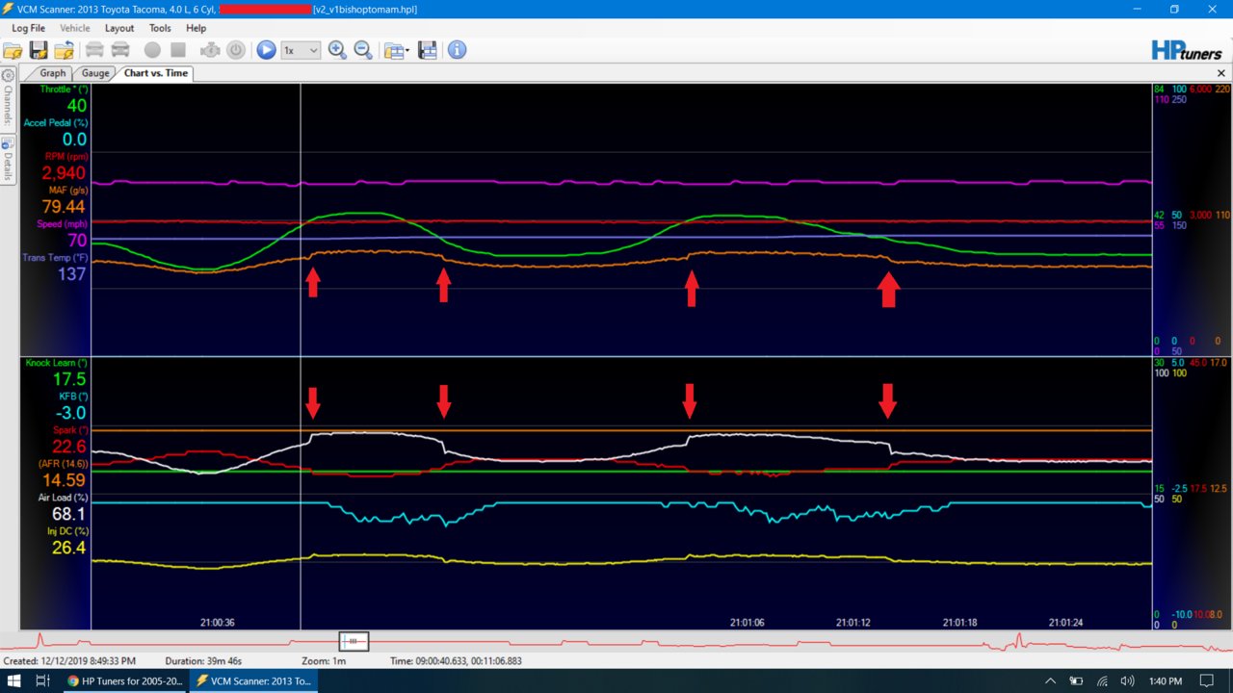The image size is (1233, 693).
Task: Zoom in on the chart
Action: (337, 50)
